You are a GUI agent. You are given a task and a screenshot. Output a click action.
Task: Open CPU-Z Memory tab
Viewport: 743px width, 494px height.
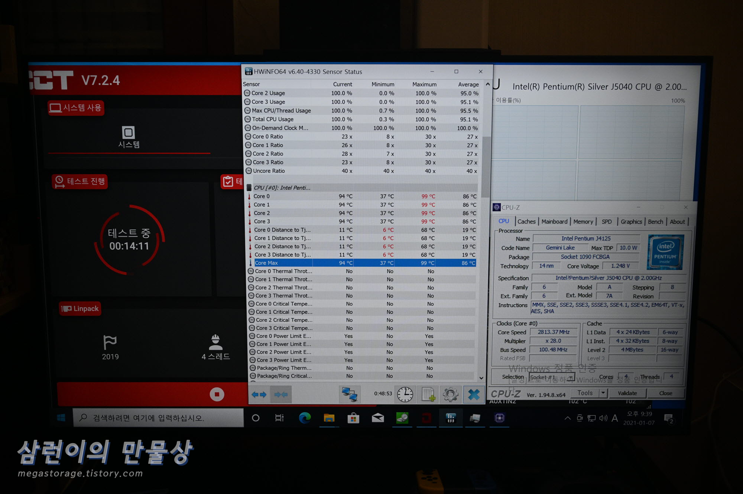[583, 222]
